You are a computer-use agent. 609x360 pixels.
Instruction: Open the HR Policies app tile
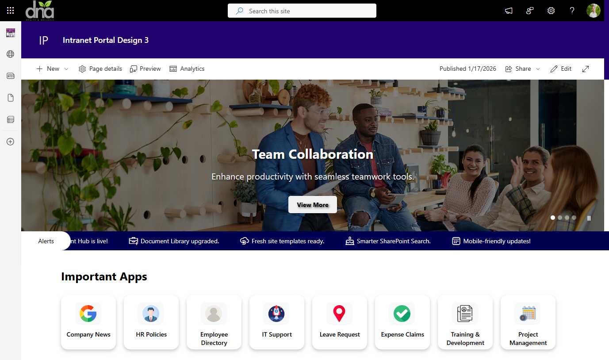(x=151, y=322)
